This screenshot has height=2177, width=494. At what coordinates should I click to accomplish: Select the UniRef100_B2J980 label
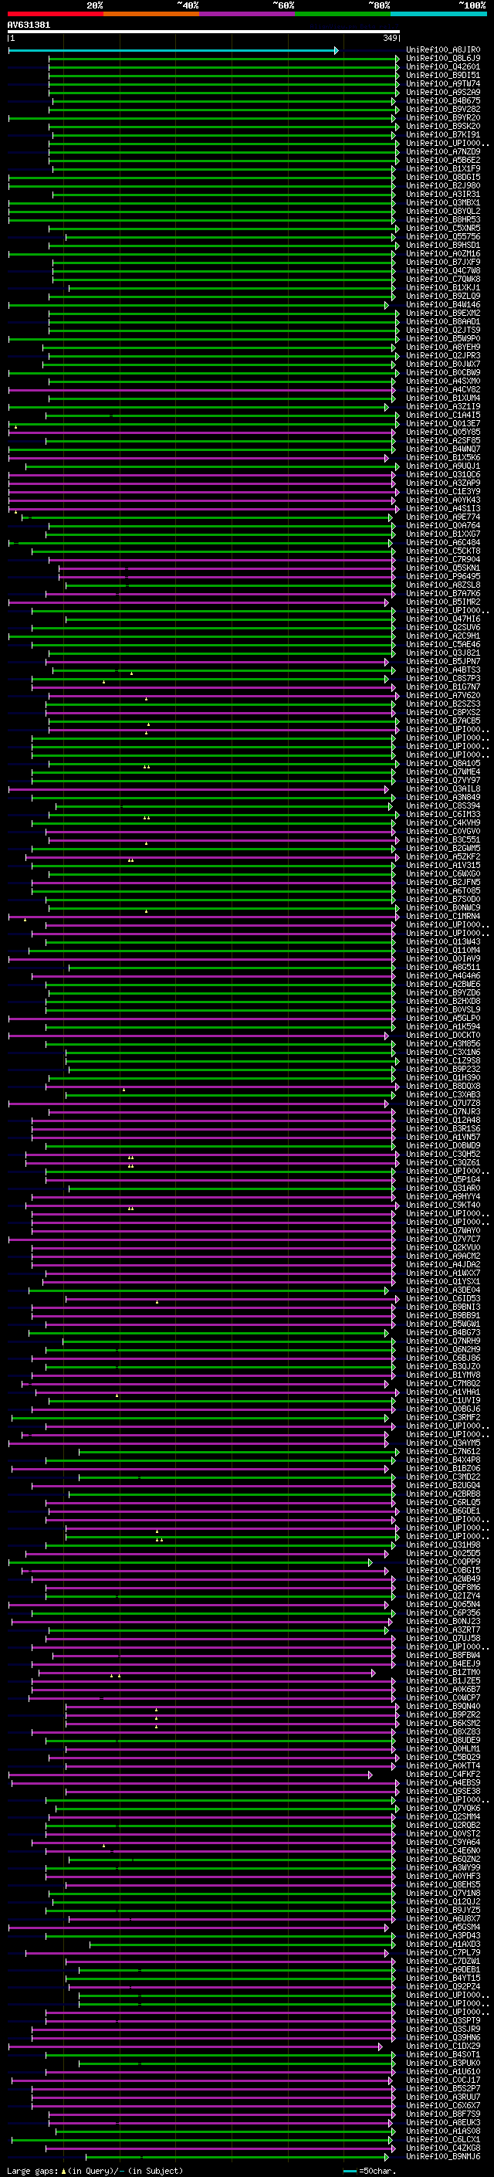(x=442, y=186)
